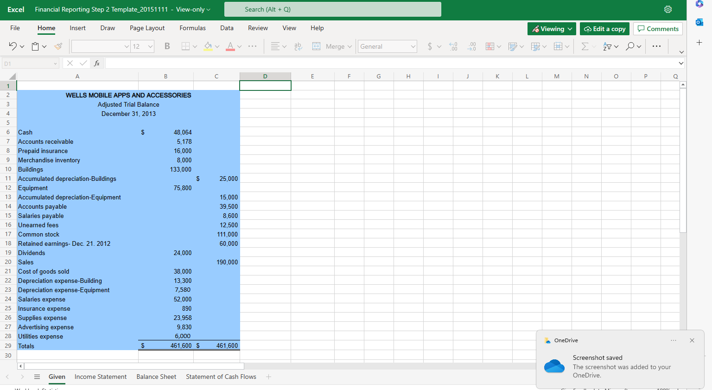Click the Outlook icon in sidebar

[x=699, y=22]
